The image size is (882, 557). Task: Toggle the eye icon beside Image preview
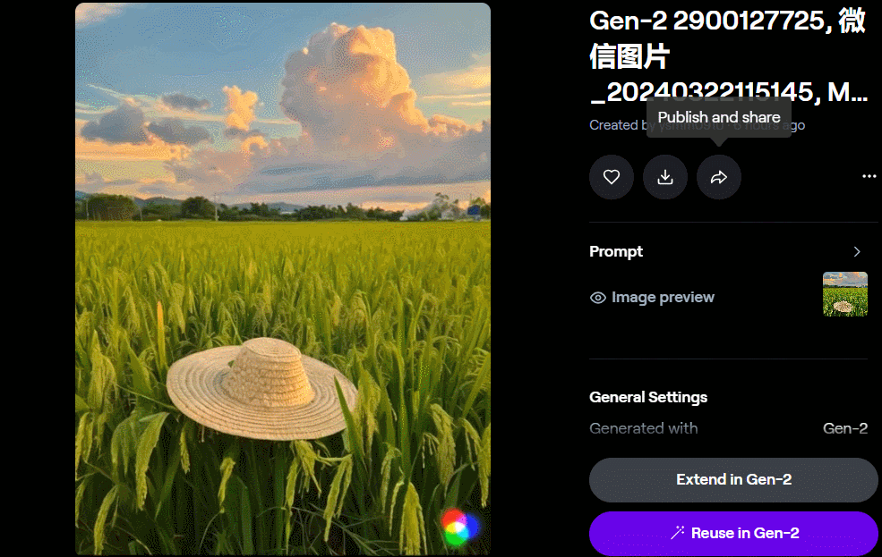pos(598,298)
